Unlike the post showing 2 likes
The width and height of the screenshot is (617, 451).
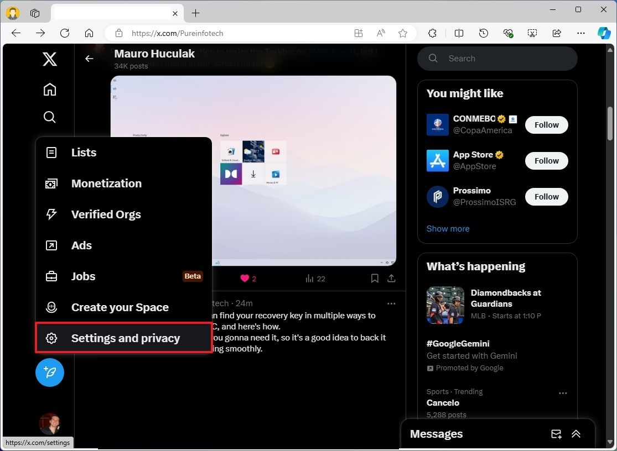tap(243, 279)
